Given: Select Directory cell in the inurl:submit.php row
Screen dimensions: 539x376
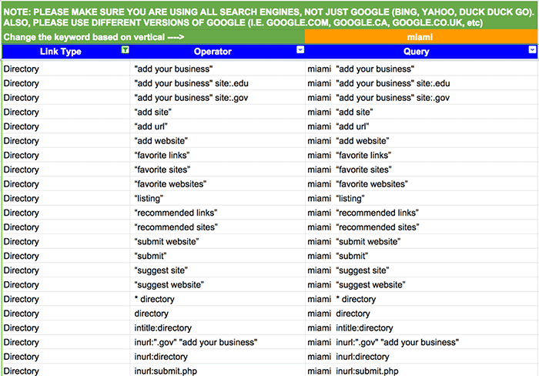Looking at the screenshot, I should (x=66, y=371).
